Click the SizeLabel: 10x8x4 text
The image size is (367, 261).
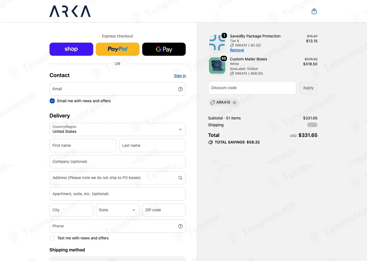tap(244, 69)
